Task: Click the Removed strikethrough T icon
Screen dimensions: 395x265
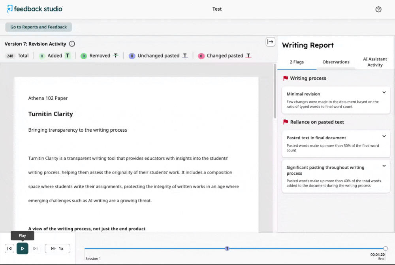Action: pos(116,56)
